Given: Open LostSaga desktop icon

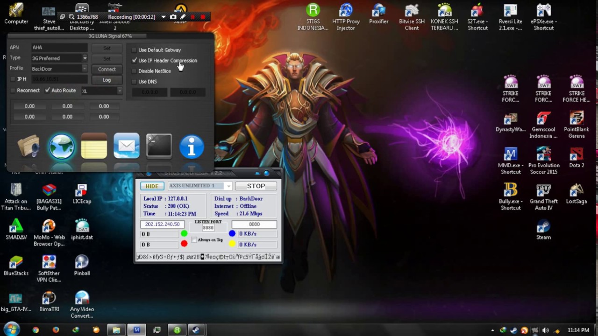Looking at the screenshot, I should tap(577, 194).
